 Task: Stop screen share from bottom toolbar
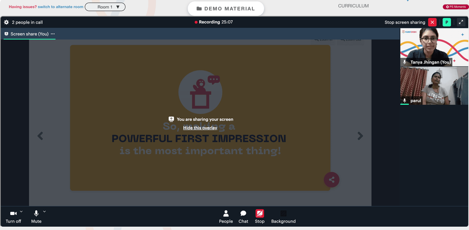[x=260, y=217]
